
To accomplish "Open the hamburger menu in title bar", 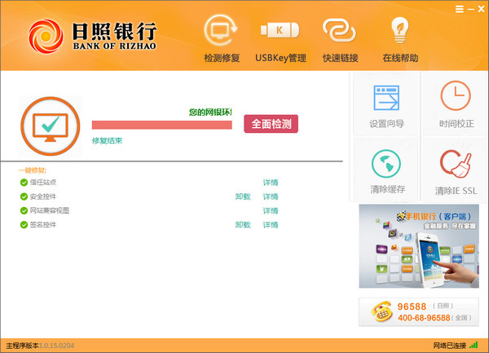I will [459, 9].
